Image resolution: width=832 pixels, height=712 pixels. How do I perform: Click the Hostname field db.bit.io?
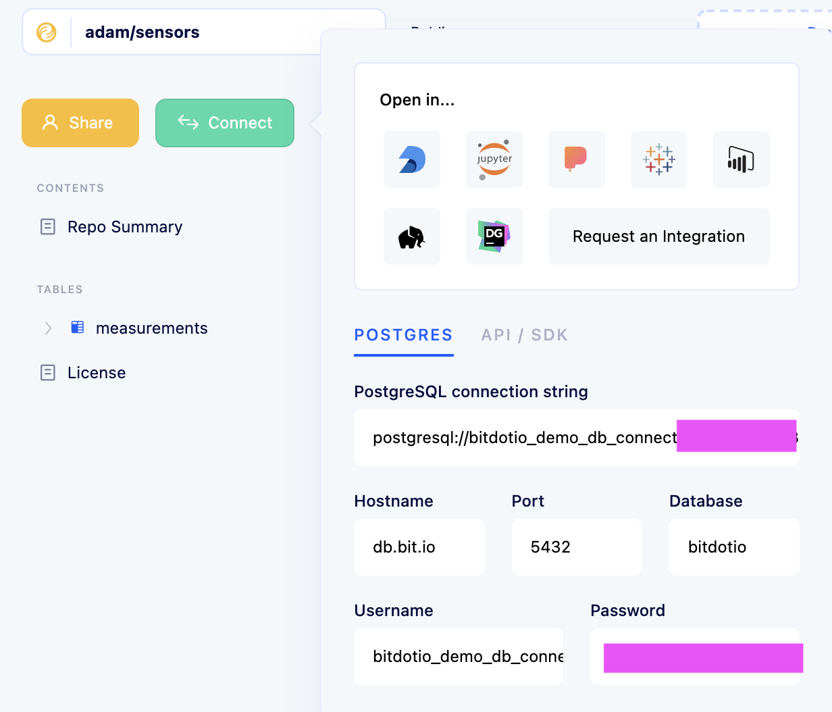419,547
